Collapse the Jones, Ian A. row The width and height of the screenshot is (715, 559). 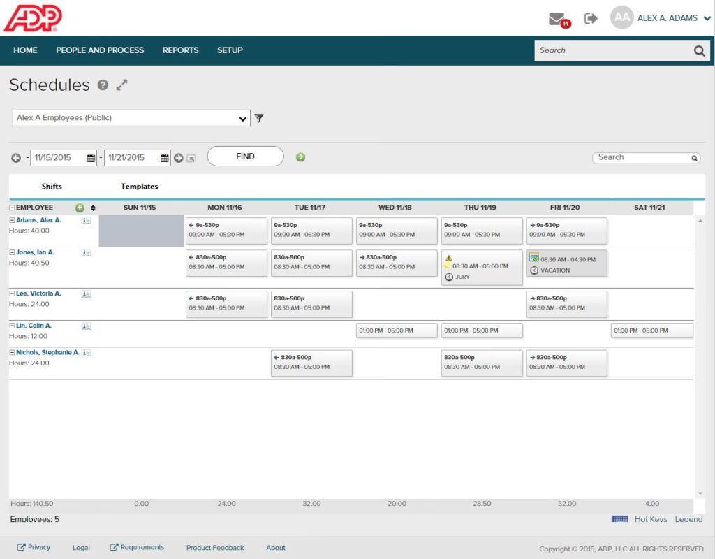pos(12,252)
